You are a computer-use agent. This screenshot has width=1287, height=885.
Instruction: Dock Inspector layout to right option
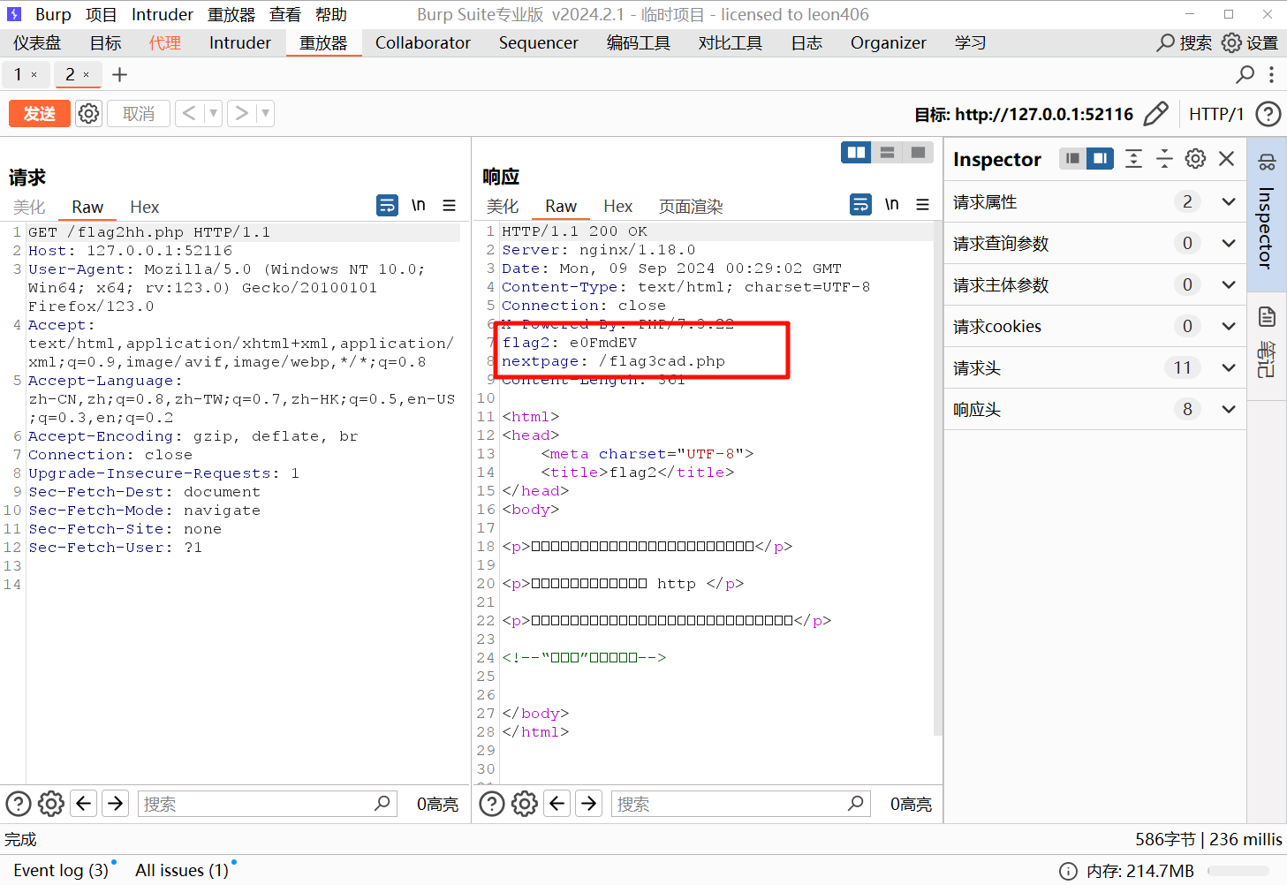[1100, 158]
